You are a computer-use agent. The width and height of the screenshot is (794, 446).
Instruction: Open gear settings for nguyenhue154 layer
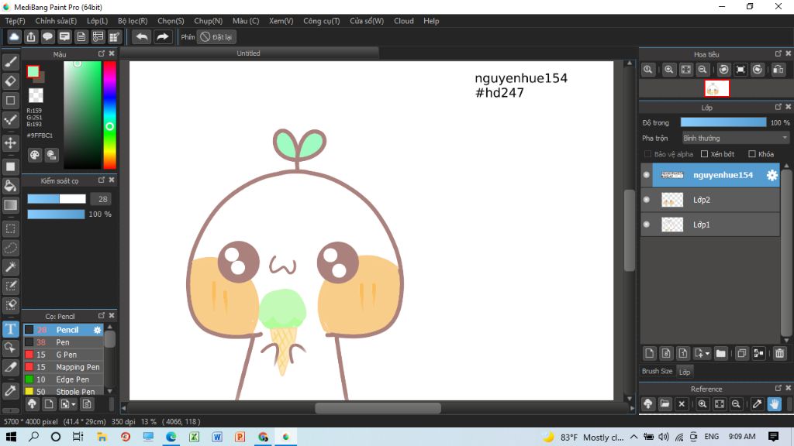772,175
